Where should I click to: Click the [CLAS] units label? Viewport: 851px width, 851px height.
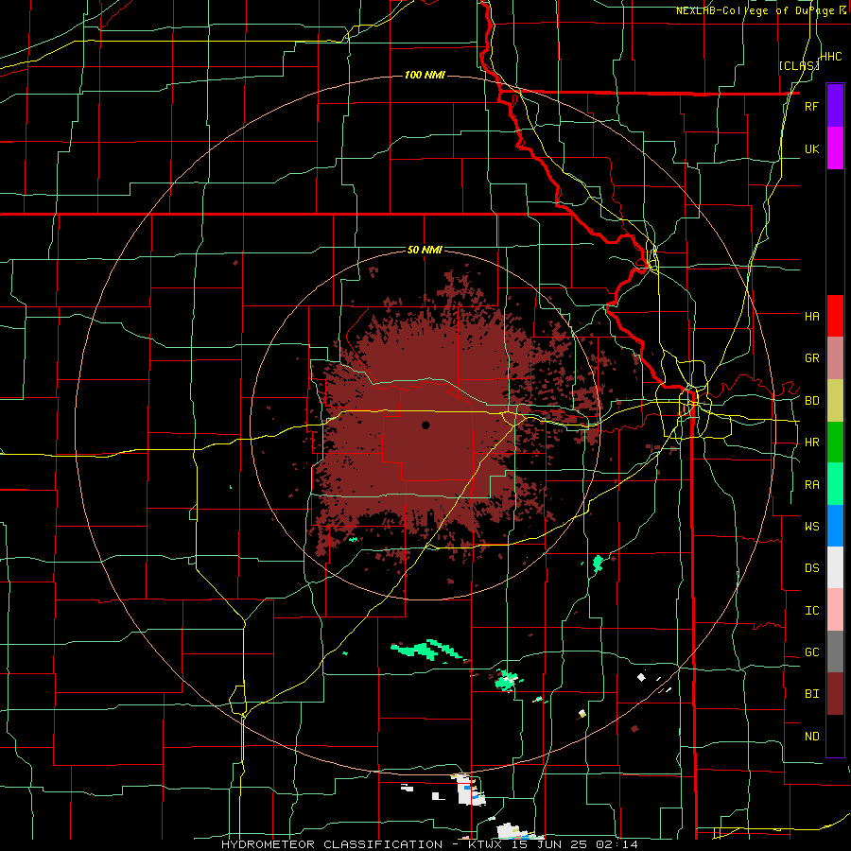tap(799, 65)
